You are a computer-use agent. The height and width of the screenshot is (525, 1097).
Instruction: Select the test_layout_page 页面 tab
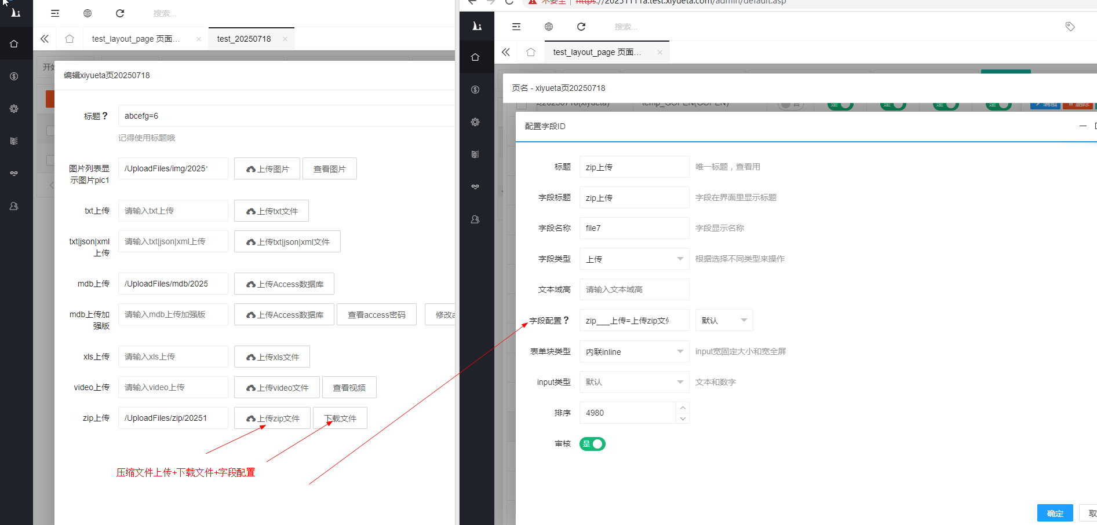pyautogui.click(x=597, y=52)
